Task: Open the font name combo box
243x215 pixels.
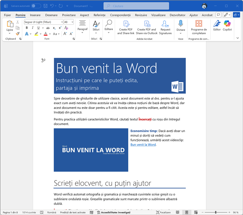Action: [43, 22]
